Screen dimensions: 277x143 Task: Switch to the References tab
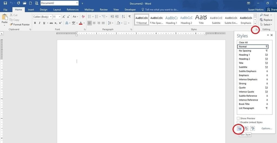(x=72, y=10)
